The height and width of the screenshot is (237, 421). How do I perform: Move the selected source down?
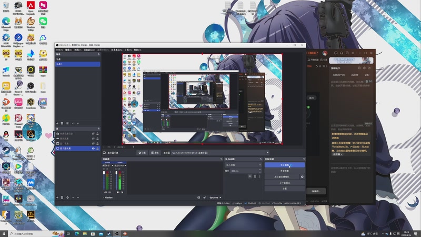[78, 197]
